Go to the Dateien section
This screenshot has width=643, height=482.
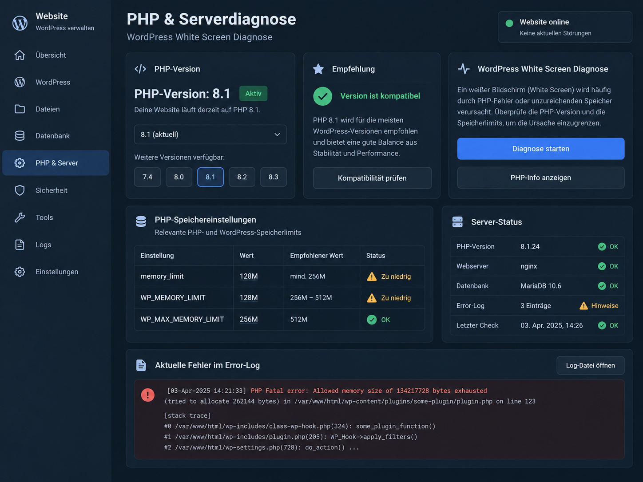point(56,109)
